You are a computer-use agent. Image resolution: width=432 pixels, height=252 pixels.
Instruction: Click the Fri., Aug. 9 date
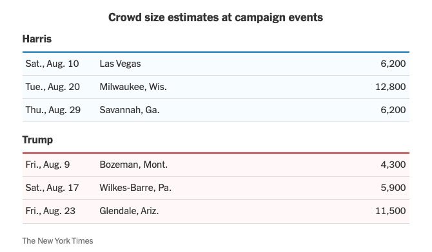click(48, 165)
